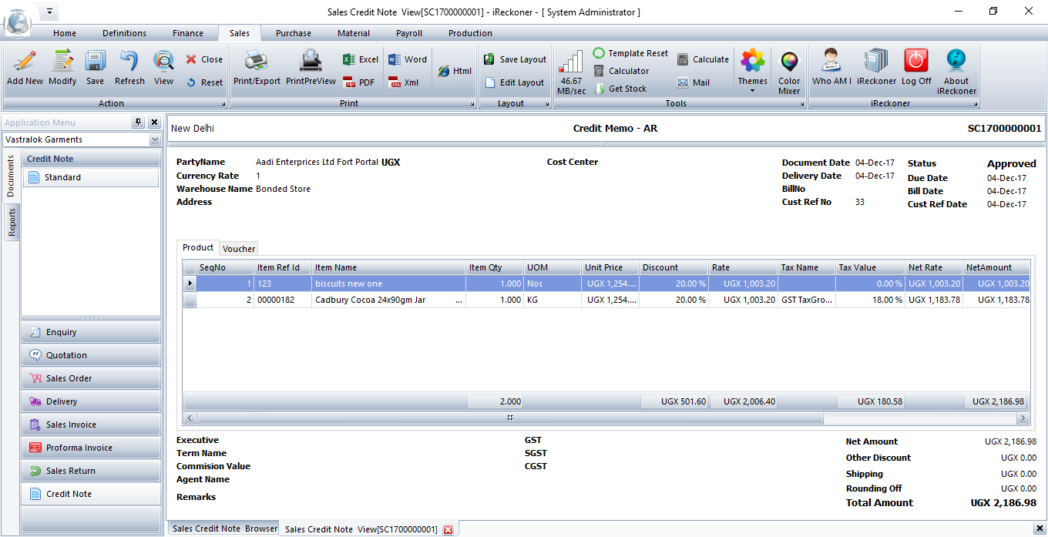Export the credit note to Excel
1048x537 pixels.
360,59
